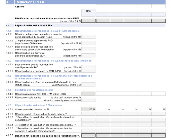The height and width of the screenshot is (138, 171).
Task: Click the 4.1.2.1 R&D base de calcul field
Action: point(88,67)
